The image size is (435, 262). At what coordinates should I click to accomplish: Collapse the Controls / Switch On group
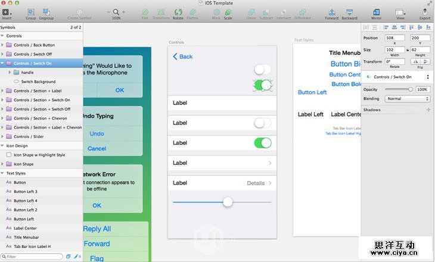(4, 63)
